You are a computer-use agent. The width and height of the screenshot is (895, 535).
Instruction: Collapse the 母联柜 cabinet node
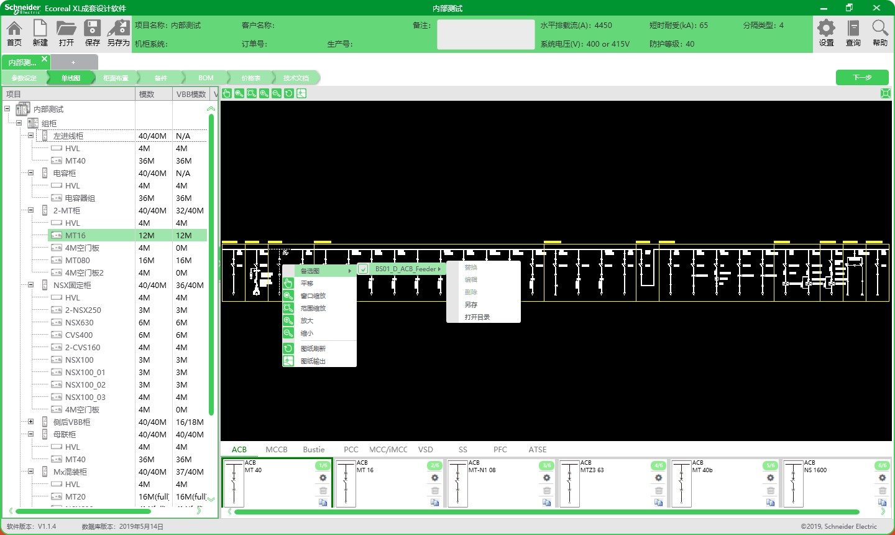click(30, 434)
